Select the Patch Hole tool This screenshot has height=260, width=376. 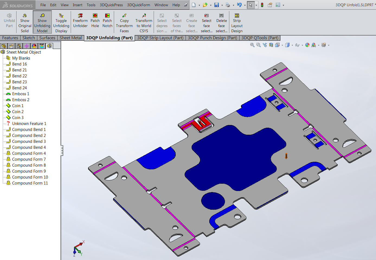pyautogui.click(x=95, y=21)
